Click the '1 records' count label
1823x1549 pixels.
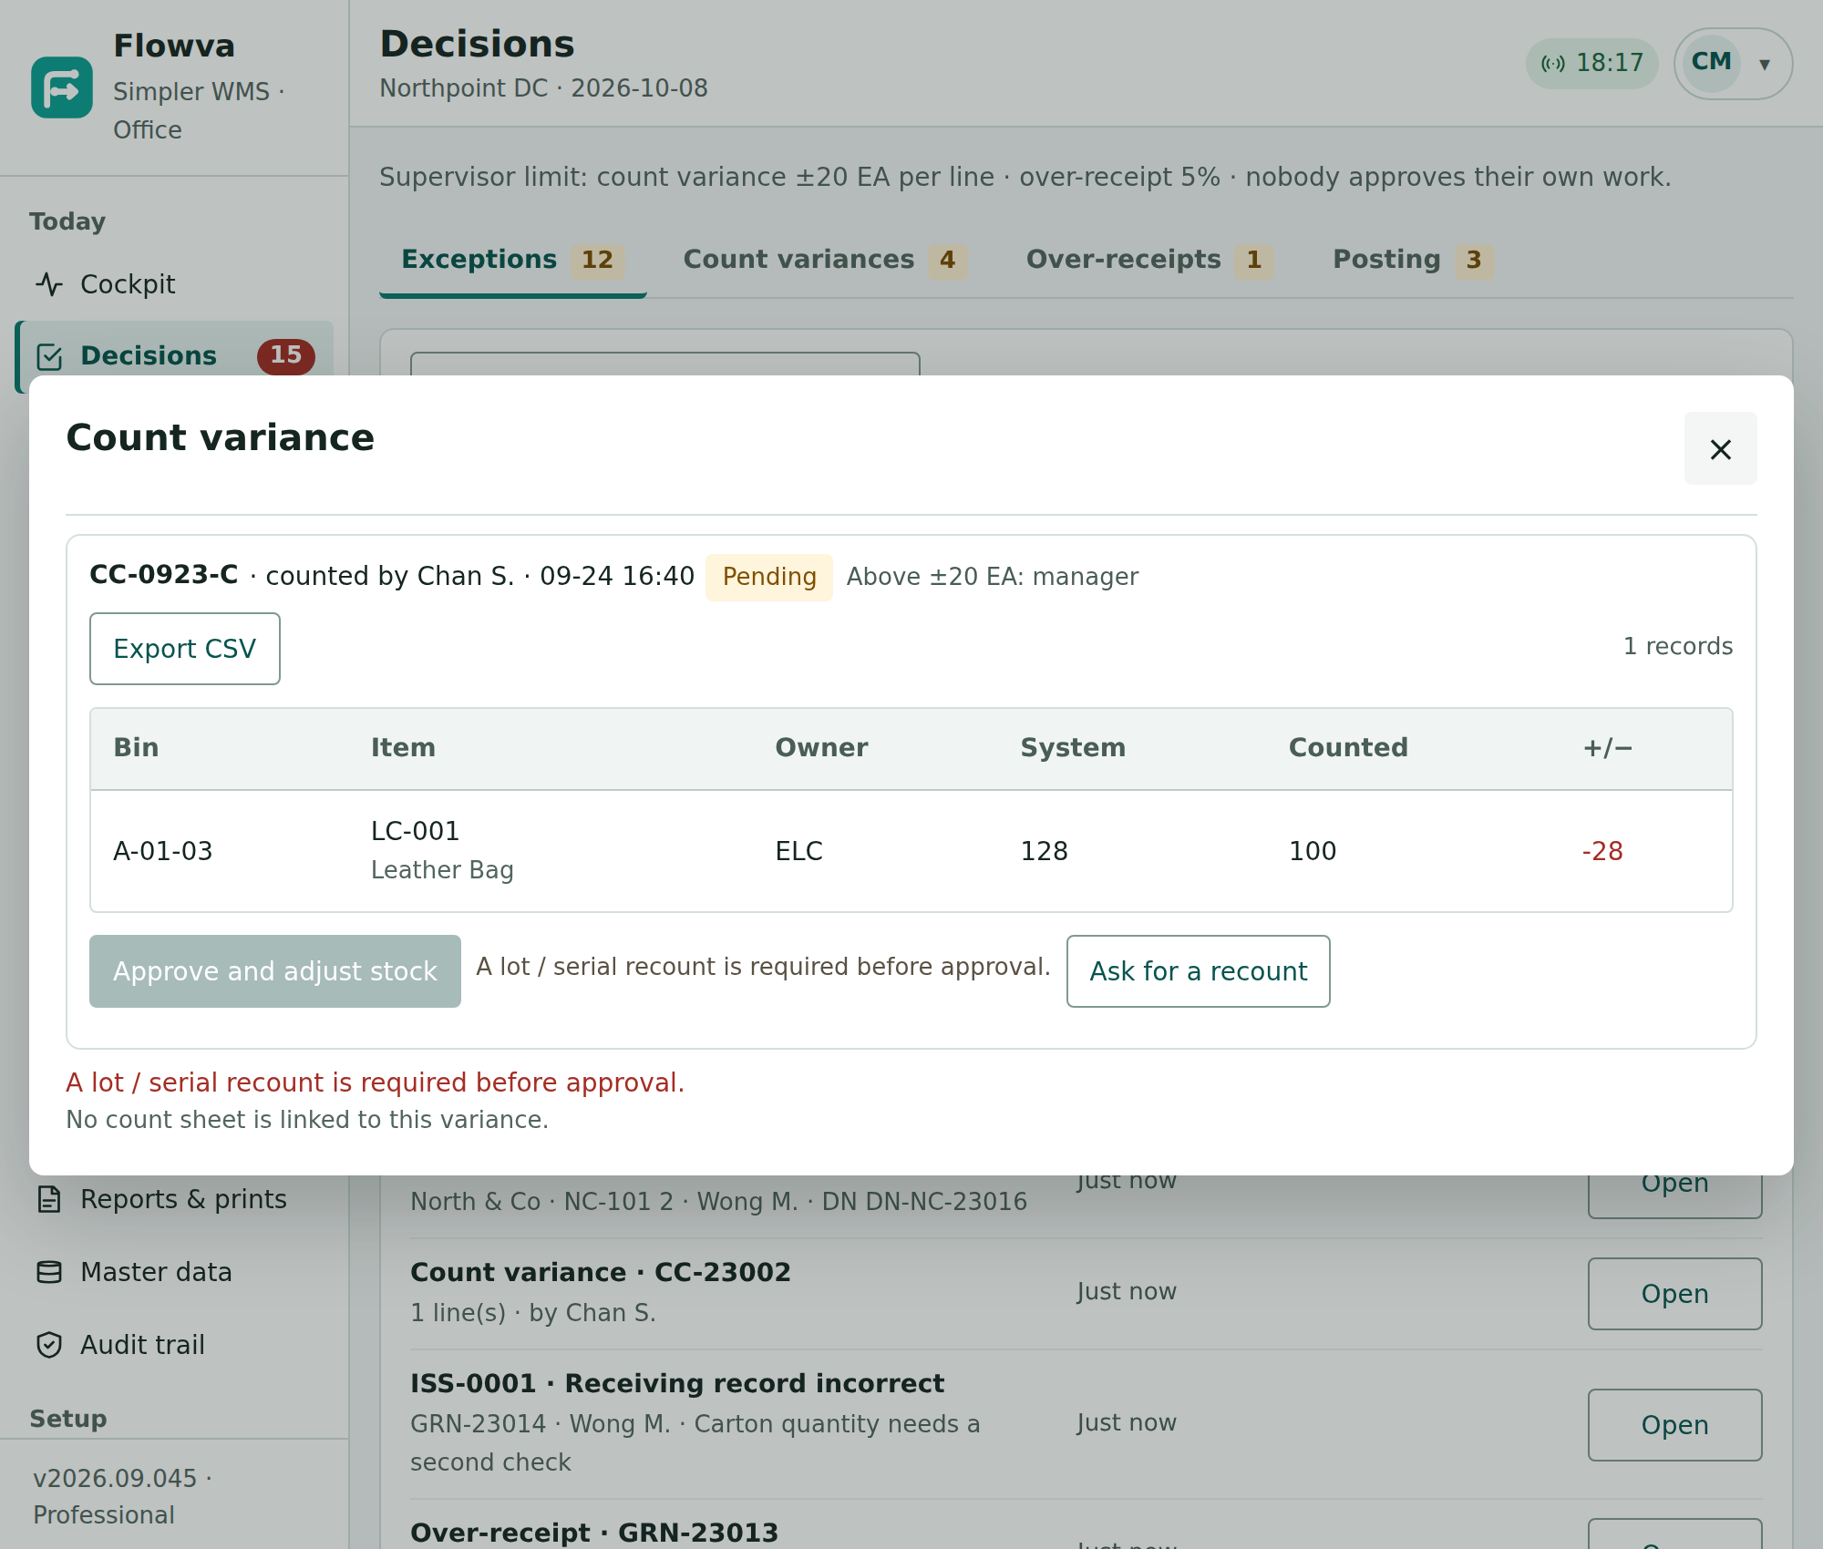[1678, 646]
